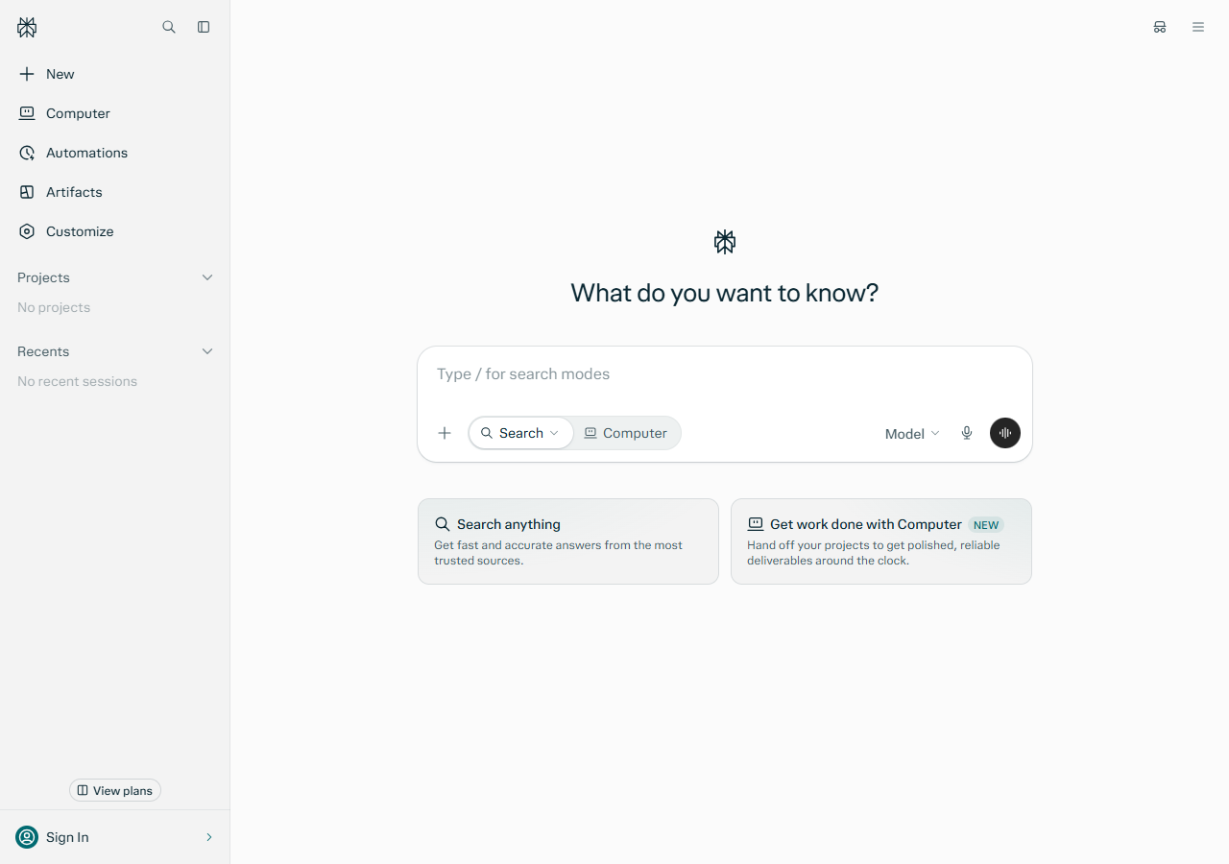Image resolution: width=1229 pixels, height=864 pixels.
Task: Click the microphone dictation icon
Action: point(967,433)
